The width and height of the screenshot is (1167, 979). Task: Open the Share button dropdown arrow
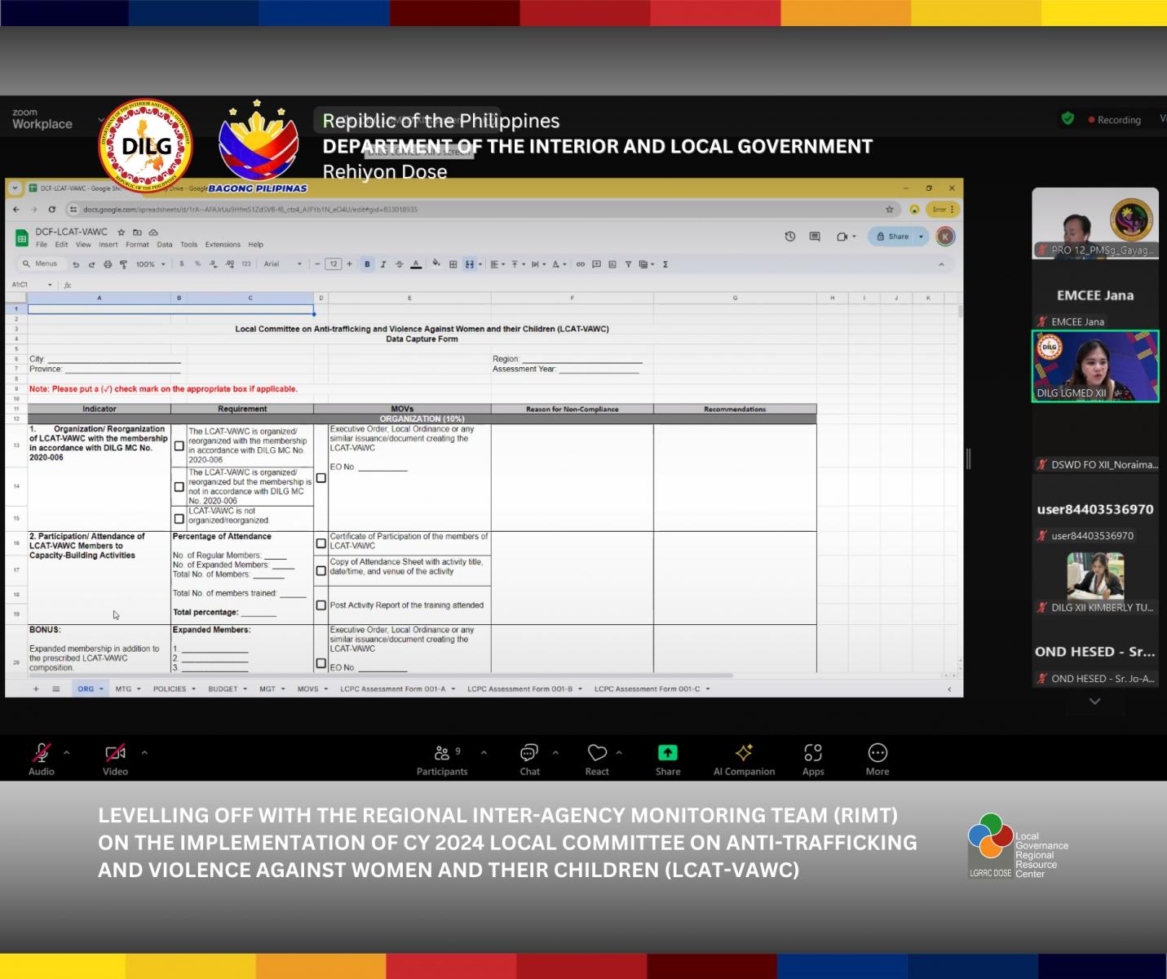click(922, 237)
